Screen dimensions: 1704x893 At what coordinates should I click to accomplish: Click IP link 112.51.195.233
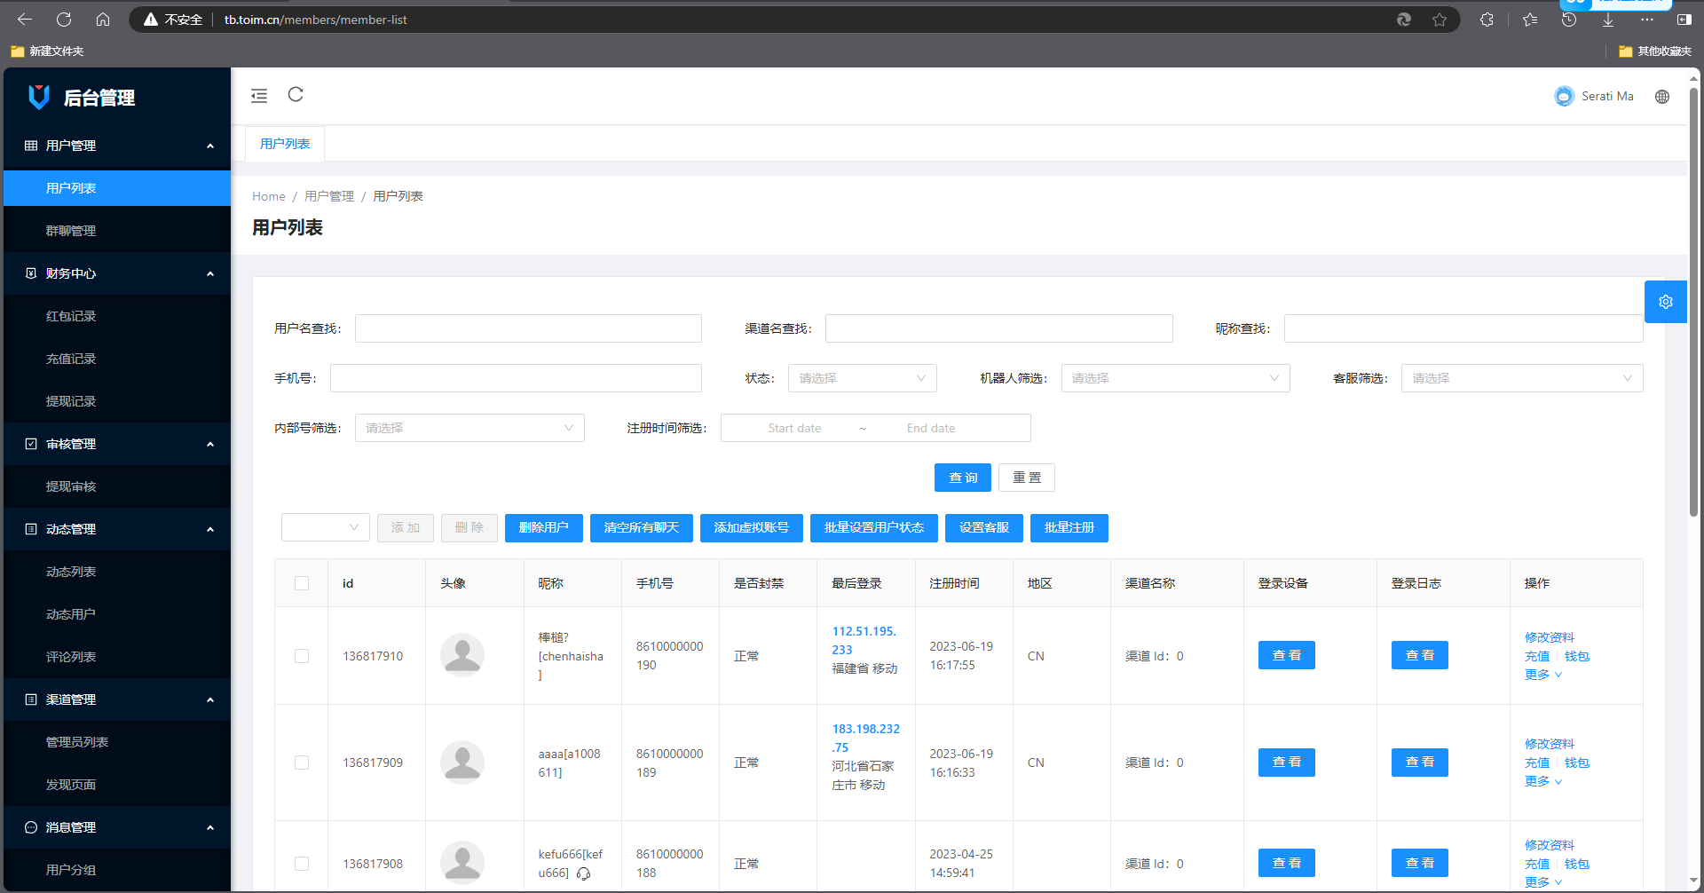(x=864, y=640)
